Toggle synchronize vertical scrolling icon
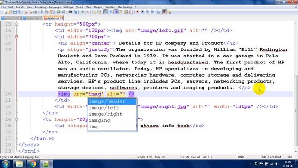 point(94,12)
